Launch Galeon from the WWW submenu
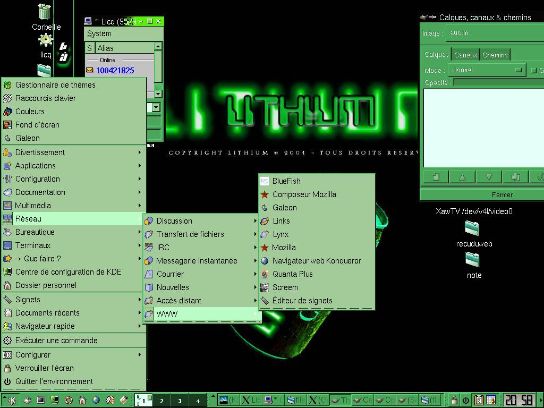The height and width of the screenshot is (408, 544). (x=317, y=208)
